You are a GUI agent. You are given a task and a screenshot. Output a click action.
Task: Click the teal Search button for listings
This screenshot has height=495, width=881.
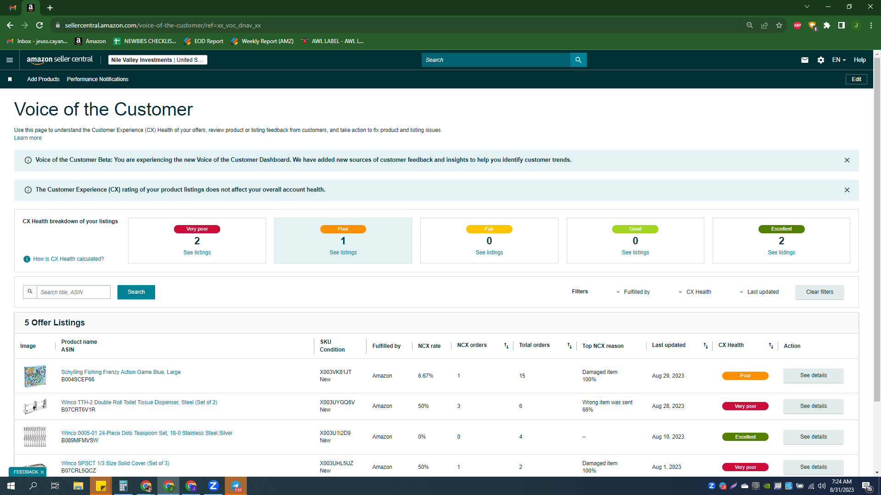tap(136, 292)
